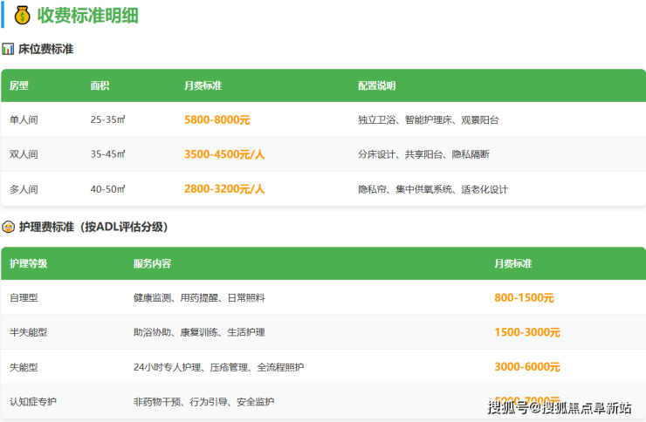
Task: Click the 服务内容 column header
Action: point(152,263)
